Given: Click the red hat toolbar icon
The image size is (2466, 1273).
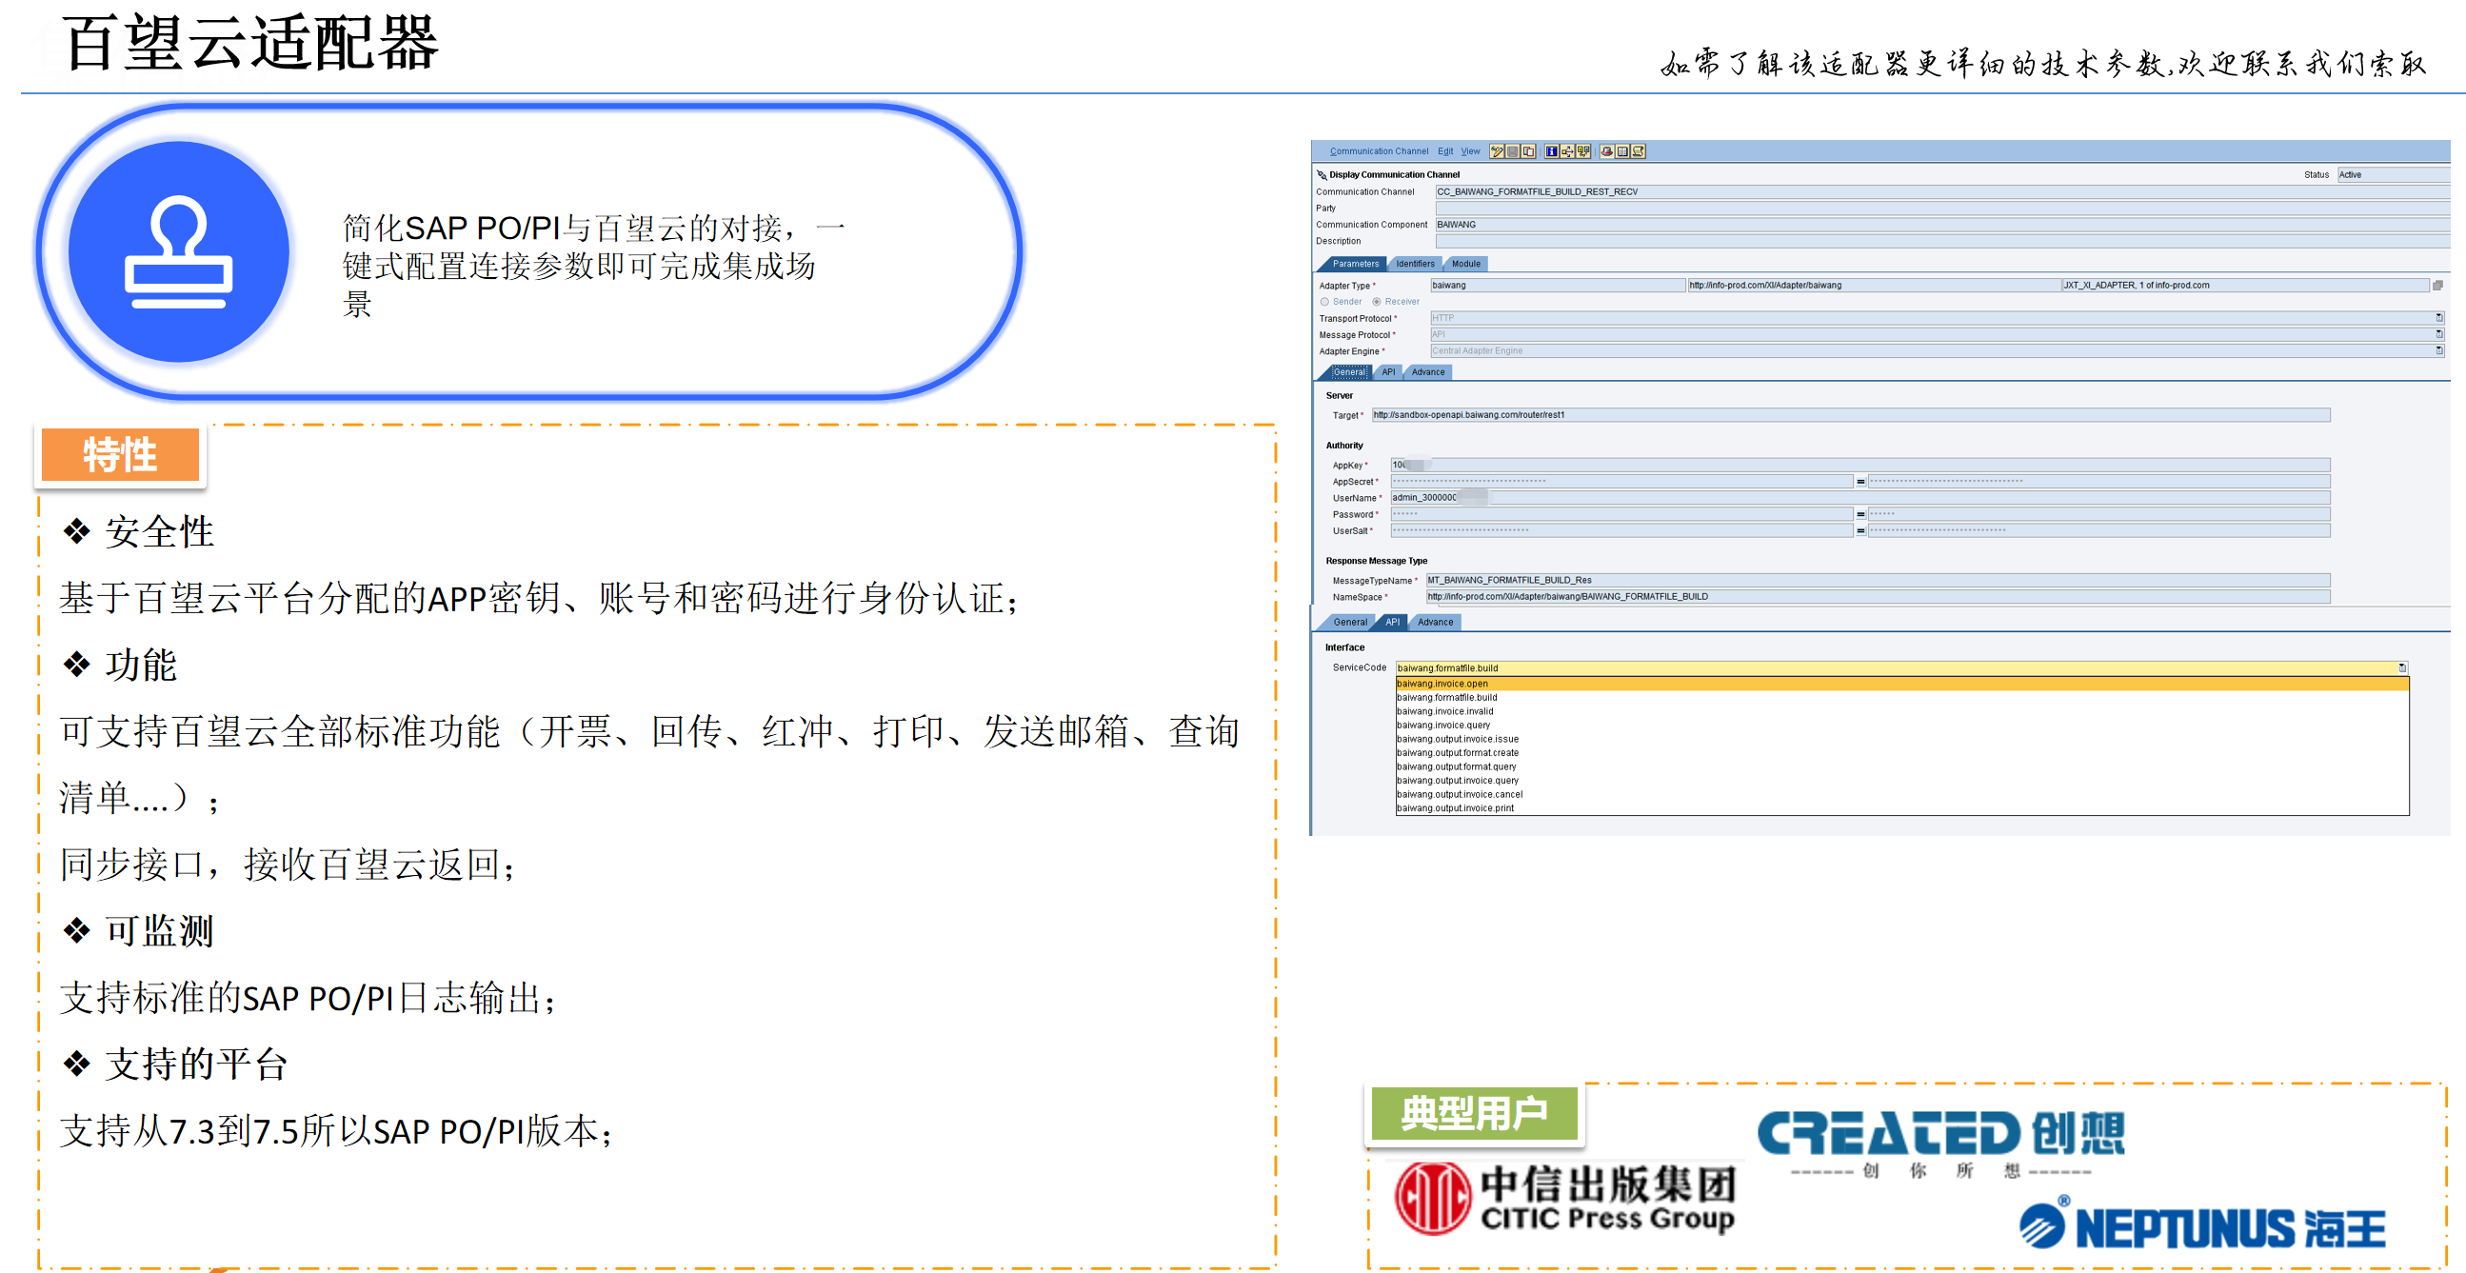Looking at the screenshot, I should pyautogui.click(x=1606, y=151).
